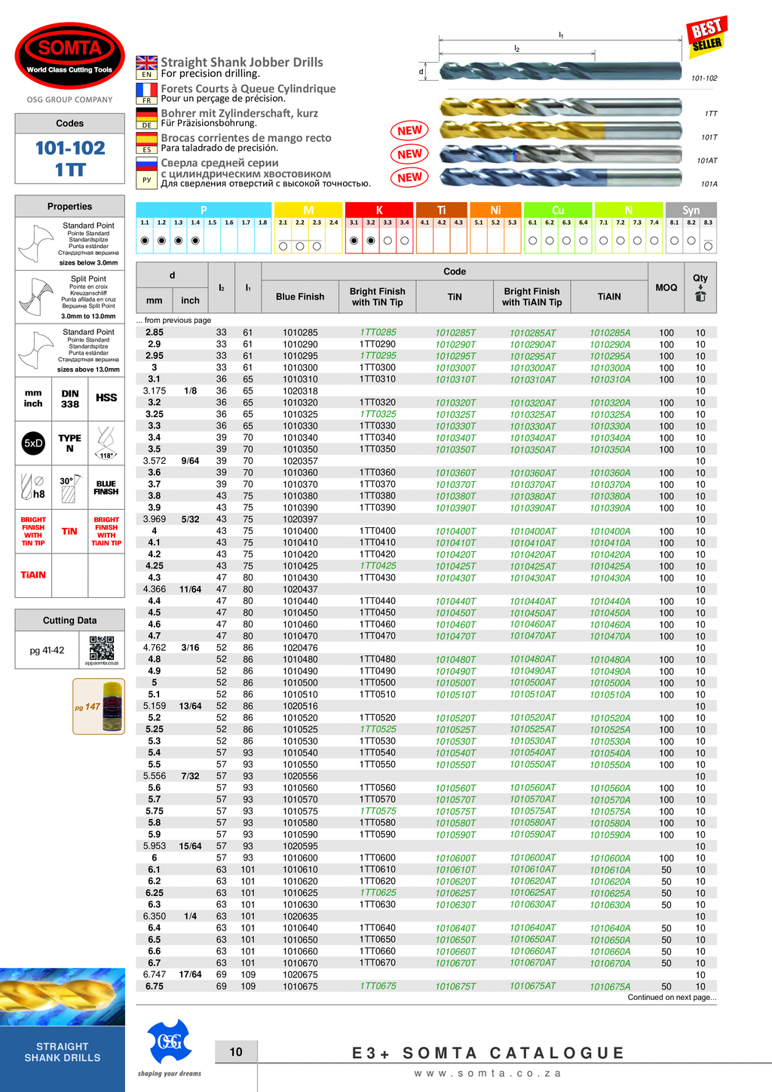772x1092 pixels.
Task: Click the Continued on next page text
Action: coord(672,997)
